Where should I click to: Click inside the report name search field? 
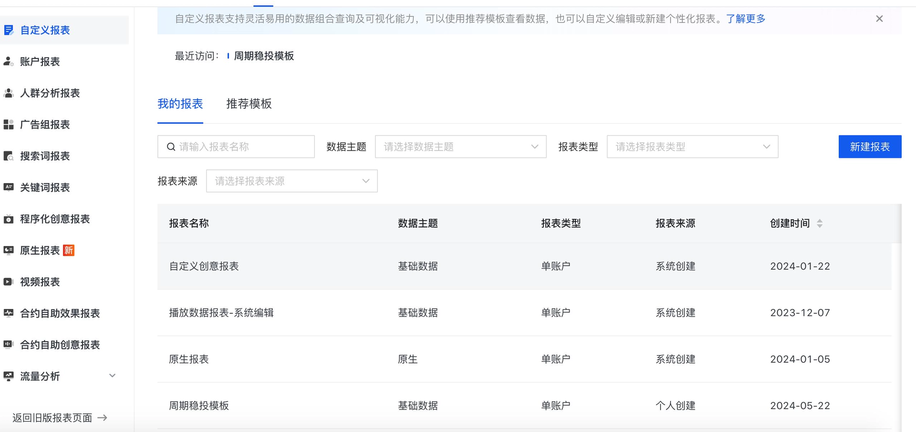[x=236, y=146]
